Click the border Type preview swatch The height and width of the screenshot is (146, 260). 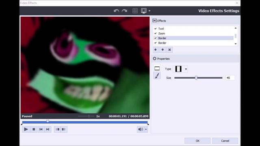tap(178, 69)
